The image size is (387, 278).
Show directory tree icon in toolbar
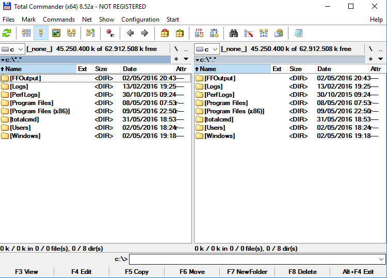point(71,33)
